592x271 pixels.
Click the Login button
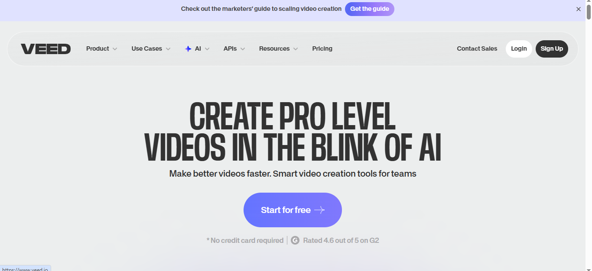[519, 49]
